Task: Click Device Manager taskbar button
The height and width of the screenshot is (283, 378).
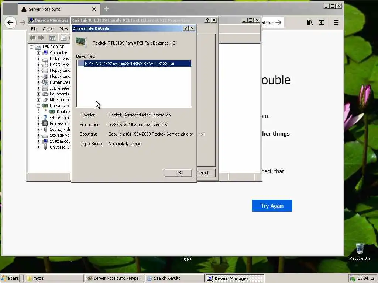Action: point(235,278)
